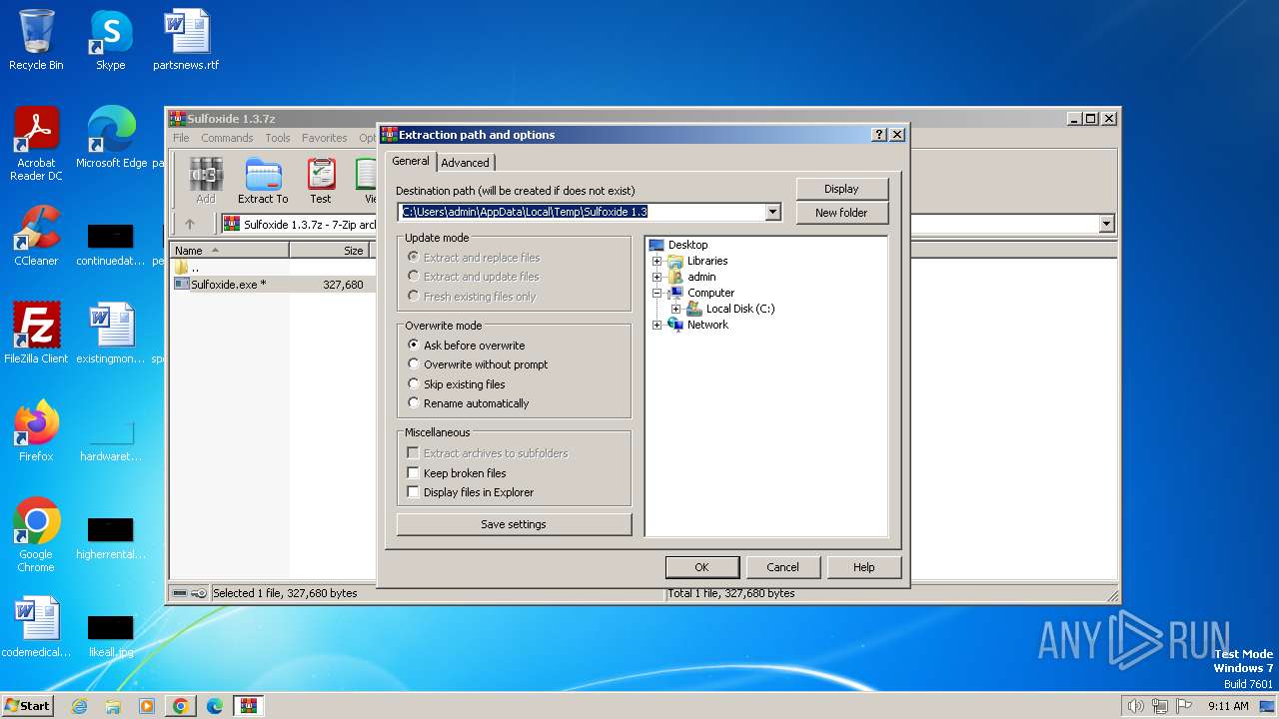The width and height of the screenshot is (1279, 719).
Task: Select the Acrobat Reader DC desktop icon
Action: coord(36,144)
